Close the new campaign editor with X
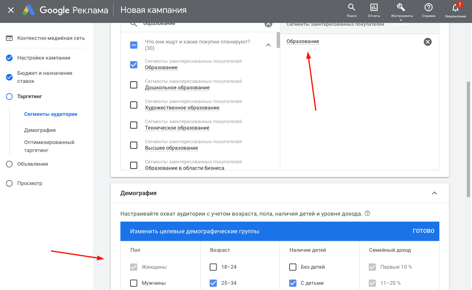472x290 pixels. click(11, 10)
